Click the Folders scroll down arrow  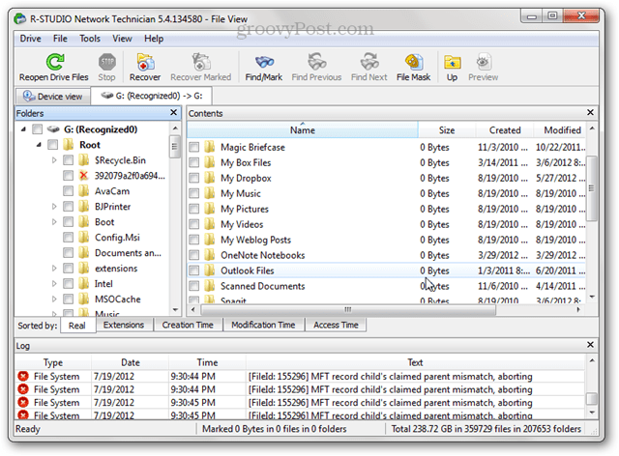(175, 310)
